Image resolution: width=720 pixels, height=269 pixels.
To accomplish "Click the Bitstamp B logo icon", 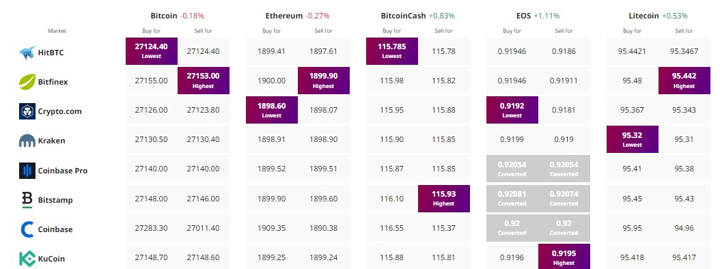I will pyautogui.click(x=27, y=199).
